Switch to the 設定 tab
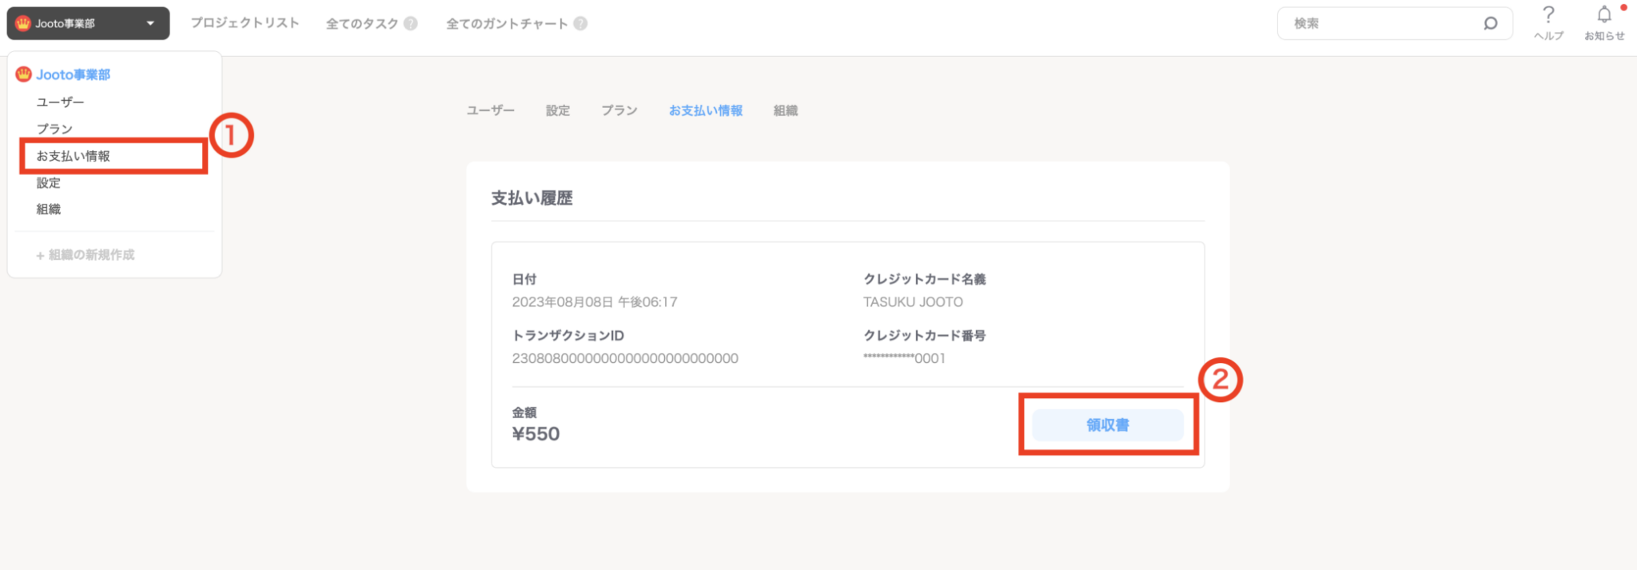 [x=558, y=110]
